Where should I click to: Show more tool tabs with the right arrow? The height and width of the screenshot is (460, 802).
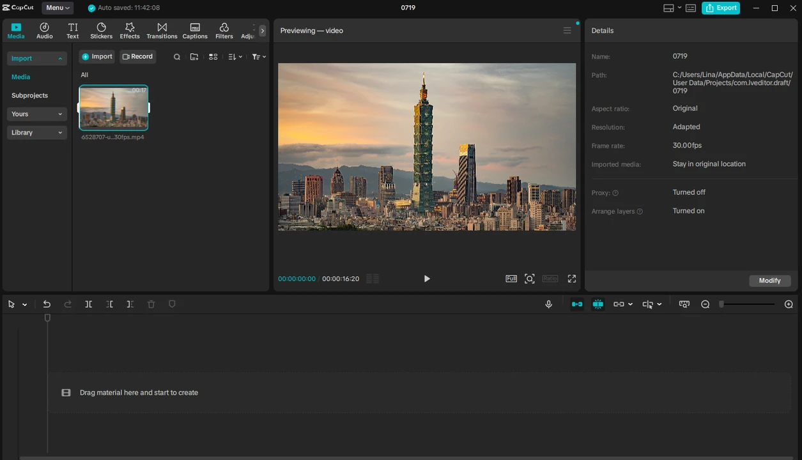[x=262, y=31]
